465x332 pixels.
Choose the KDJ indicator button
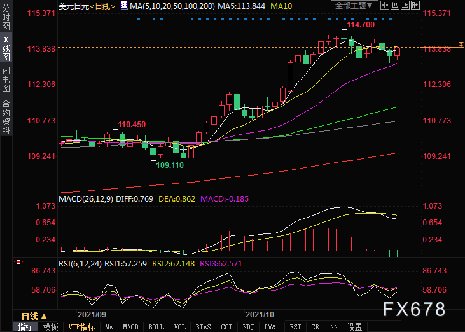(249, 327)
